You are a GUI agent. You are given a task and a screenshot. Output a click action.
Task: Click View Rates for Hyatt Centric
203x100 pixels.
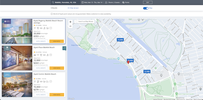click(57, 95)
